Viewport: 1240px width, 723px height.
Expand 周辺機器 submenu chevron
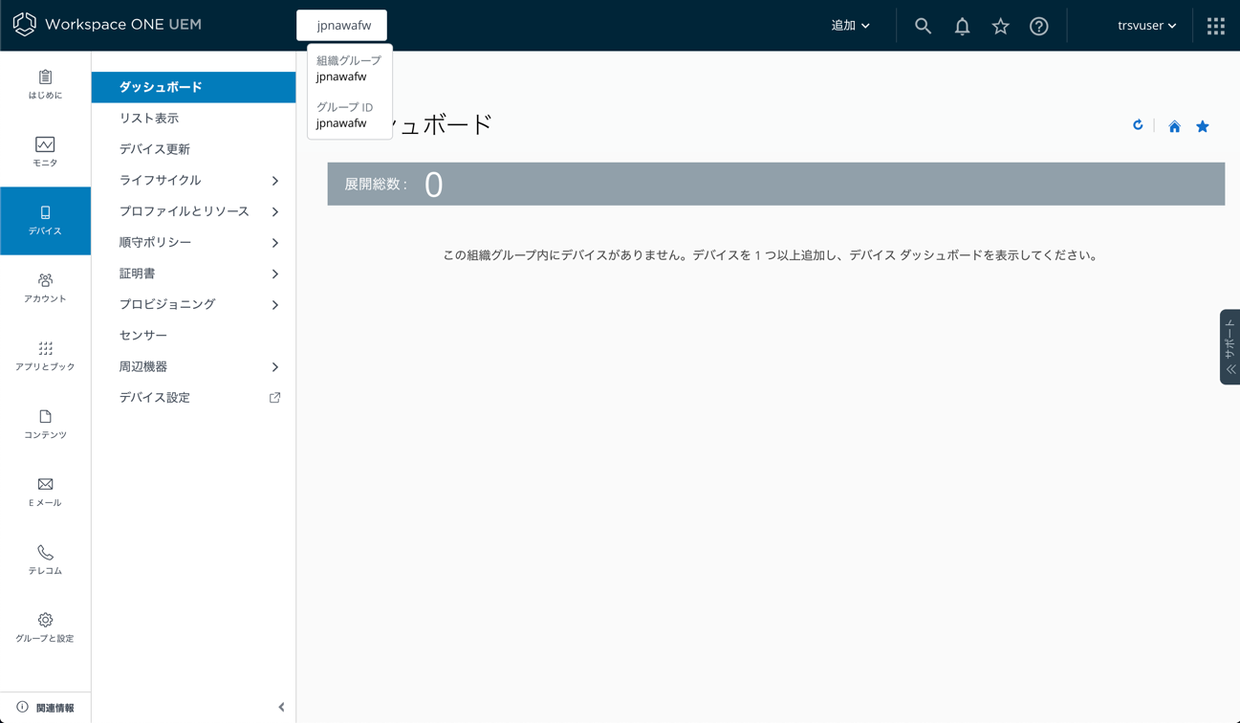pos(275,367)
